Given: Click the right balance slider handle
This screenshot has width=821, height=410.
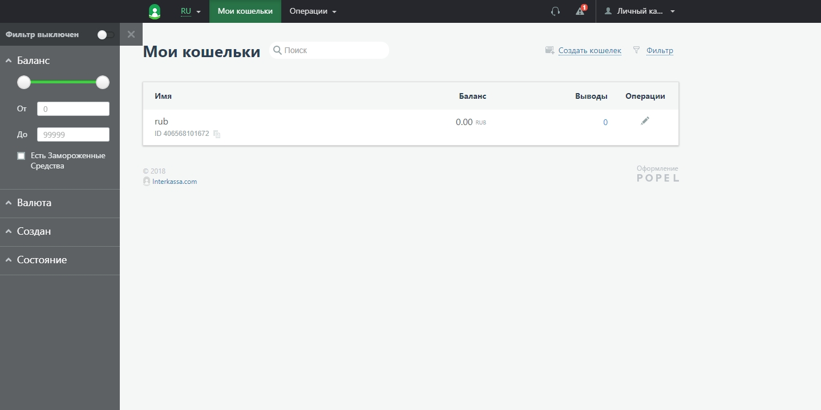Looking at the screenshot, I should click(103, 83).
